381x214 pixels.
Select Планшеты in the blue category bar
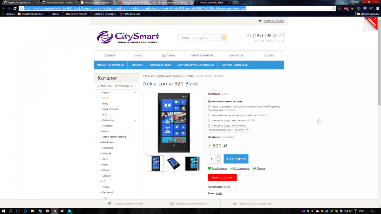137,65
